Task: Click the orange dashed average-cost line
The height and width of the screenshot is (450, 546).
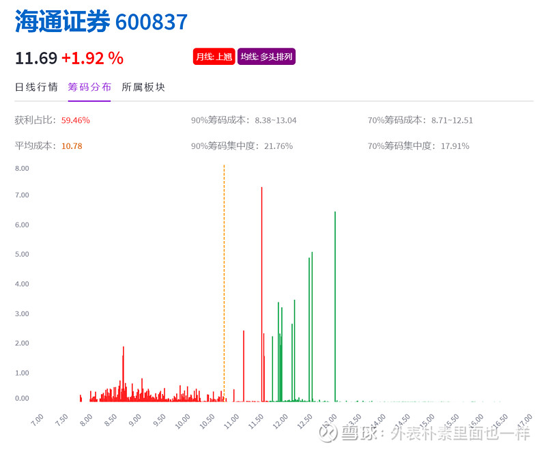Action: [224, 283]
